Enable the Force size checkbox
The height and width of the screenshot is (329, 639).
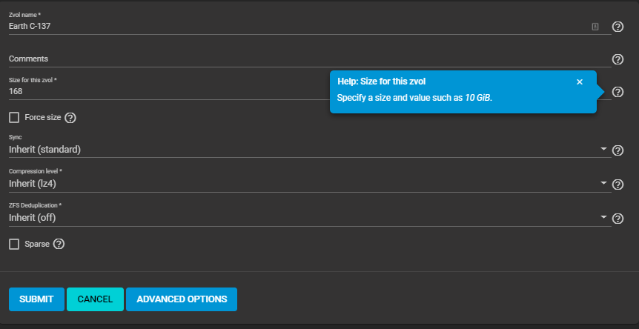pyautogui.click(x=14, y=117)
